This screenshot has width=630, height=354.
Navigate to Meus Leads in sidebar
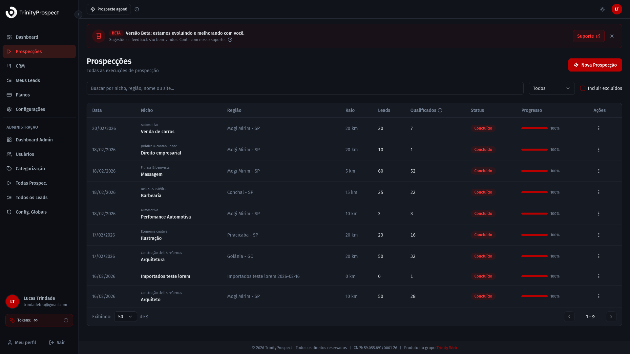coord(28,80)
